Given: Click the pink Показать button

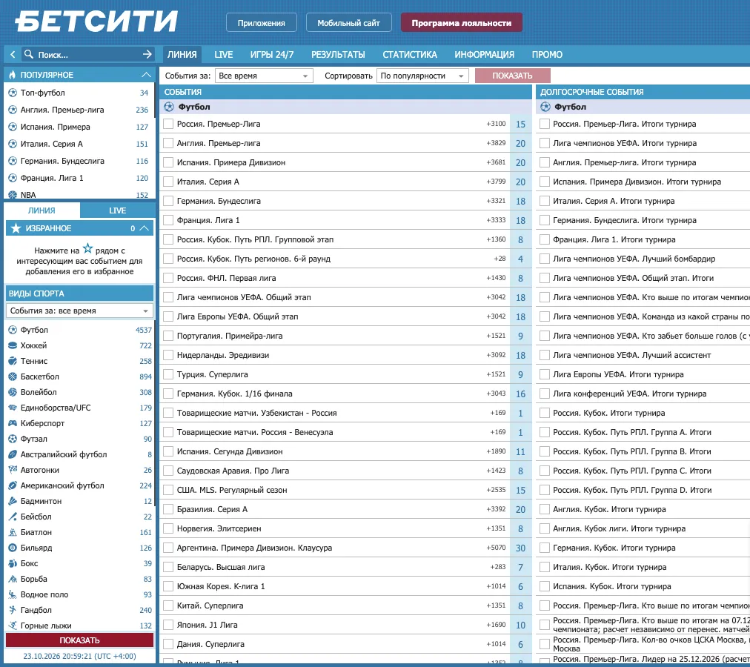Looking at the screenshot, I should 512,76.
